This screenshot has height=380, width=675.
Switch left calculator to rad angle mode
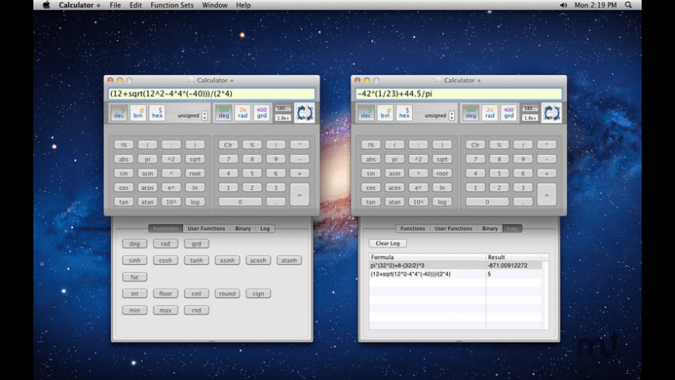[x=243, y=112]
